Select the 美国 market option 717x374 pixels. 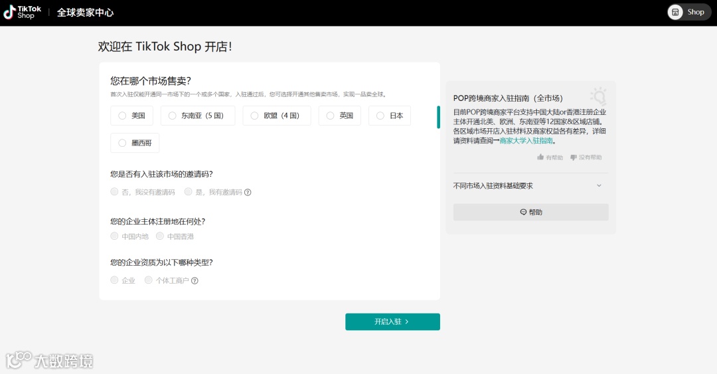(x=131, y=116)
